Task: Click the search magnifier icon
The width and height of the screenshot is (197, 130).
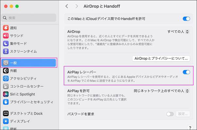Action: (x=5, y=18)
